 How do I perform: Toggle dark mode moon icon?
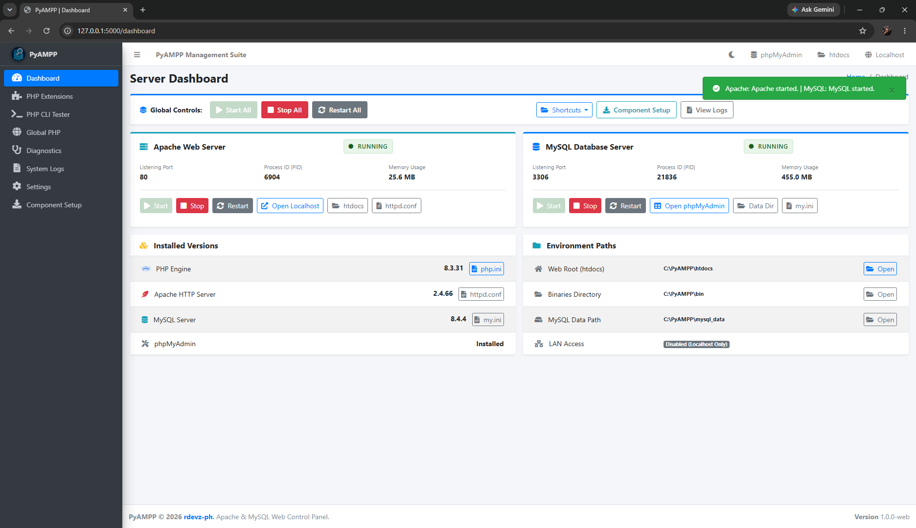pyautogui.click(x=732, y=55)
